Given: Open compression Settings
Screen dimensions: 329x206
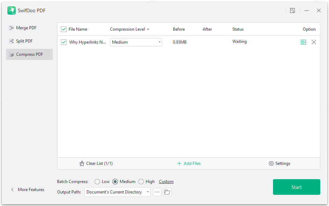Looking at the screenshot, I should coord(280,163).
